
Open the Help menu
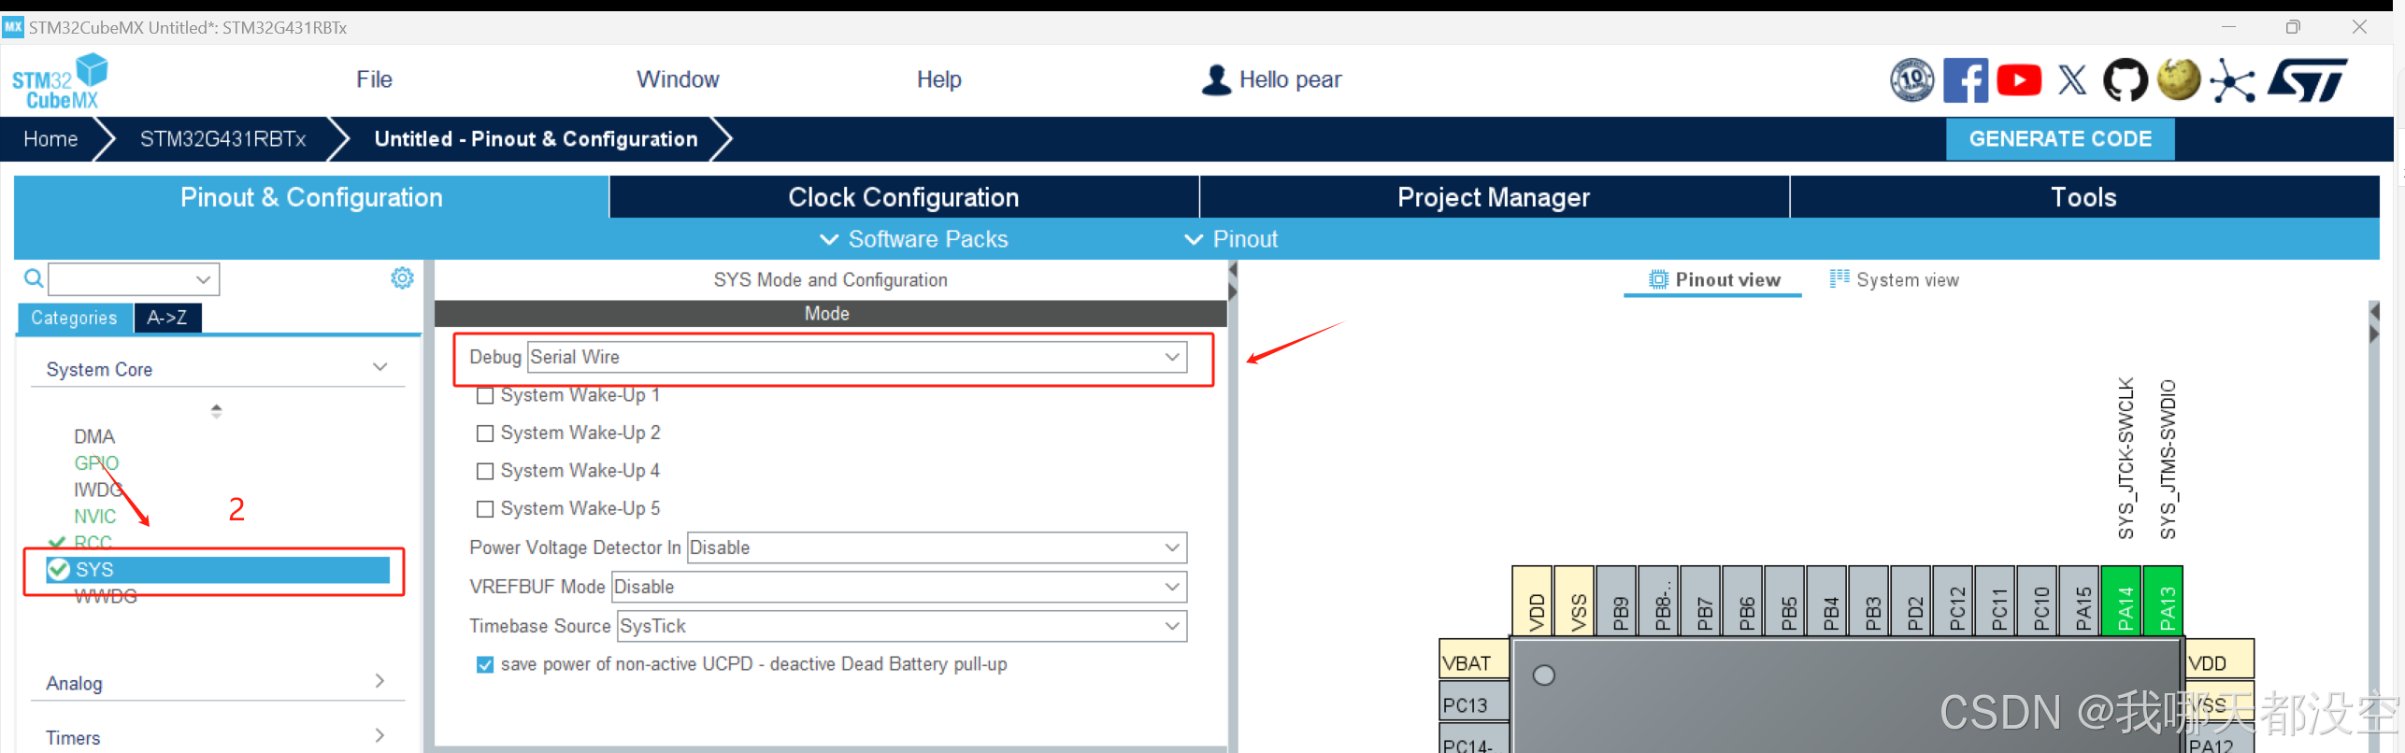coord(938,79)
